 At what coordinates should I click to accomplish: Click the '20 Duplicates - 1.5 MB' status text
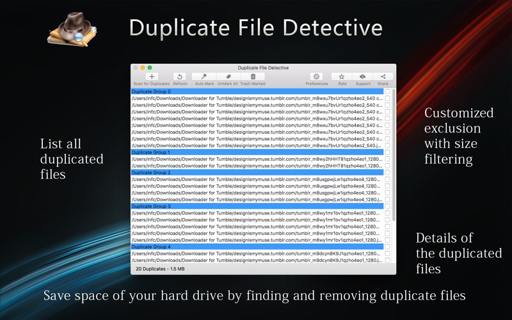pos(160,269)
